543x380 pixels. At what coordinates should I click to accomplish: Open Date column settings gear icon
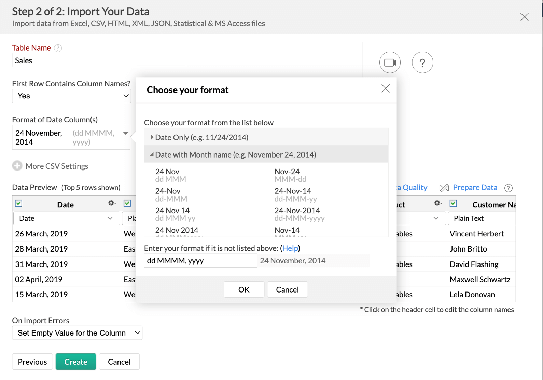tap(112, 203)
